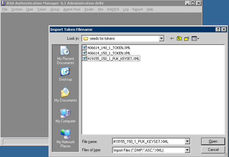The height and width of the screenshot is (157, 229).
Task: Select file name 406614_150_1_TOKEN.XML
Action: (x=109, y=53)
